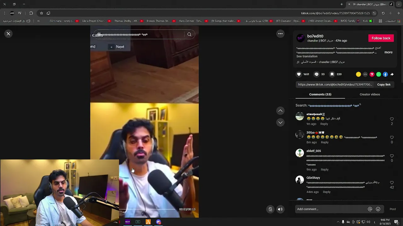Viewport: 403px width, 226px height.
Task: Open the browser main menu dots
Action: pos(4,13)
